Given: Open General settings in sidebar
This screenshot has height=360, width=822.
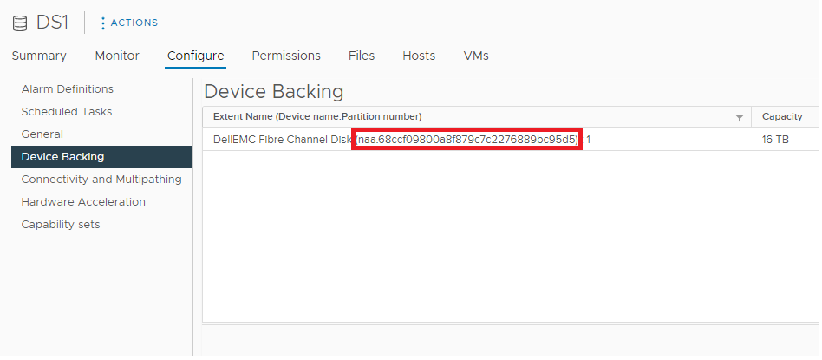Looking at the screenshot, I should (x=42, y=134).
